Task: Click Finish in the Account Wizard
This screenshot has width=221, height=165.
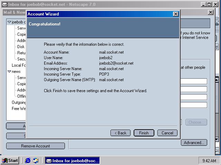Action: [144, 133]
